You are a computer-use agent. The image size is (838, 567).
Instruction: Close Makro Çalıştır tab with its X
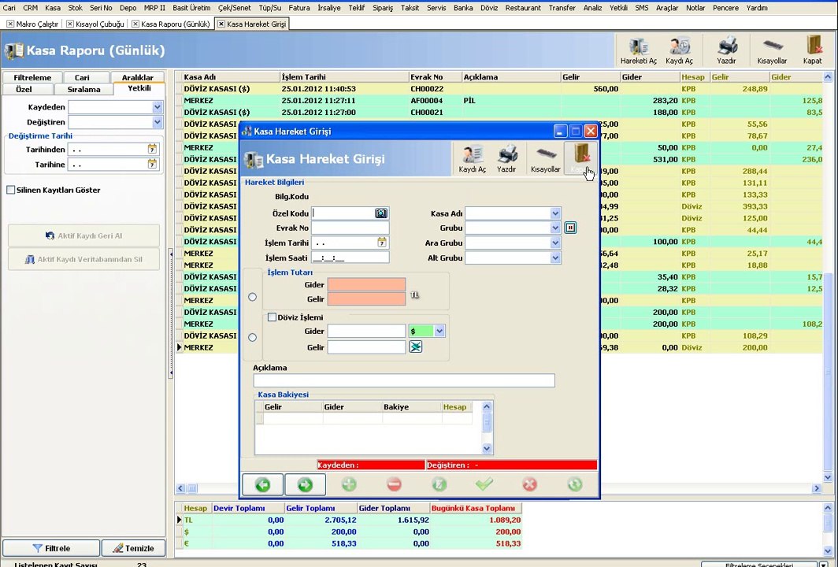click(x=10, y=24)
